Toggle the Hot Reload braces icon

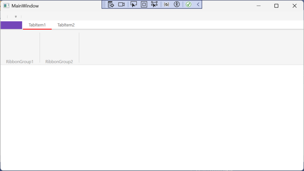pyautogui.click(x=166, y=4)
